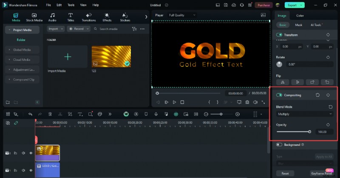Step back one frame

158,102
